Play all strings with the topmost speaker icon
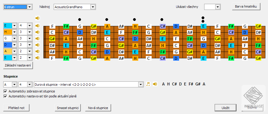Screen dimensions: 268x114 (37, 18)
